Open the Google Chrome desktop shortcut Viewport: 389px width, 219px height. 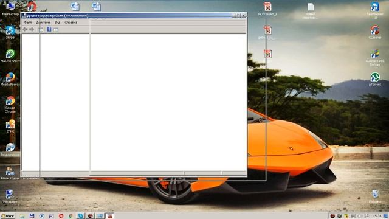pos(10,105)
